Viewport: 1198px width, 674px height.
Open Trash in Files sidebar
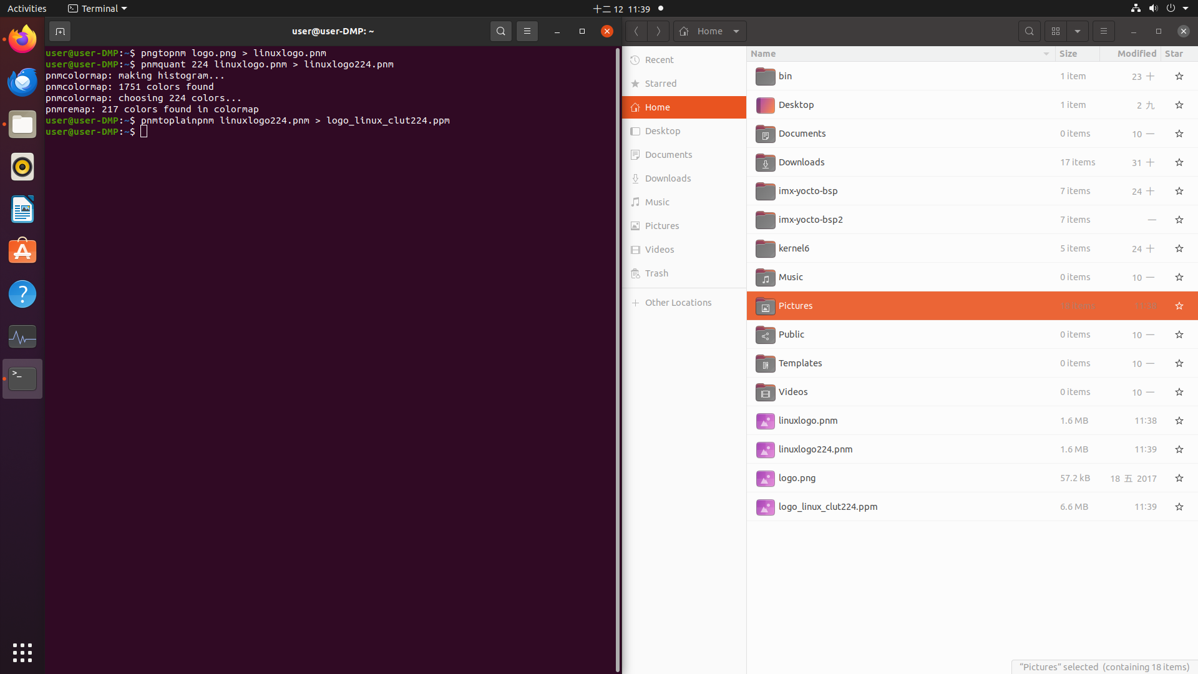coord(684,273)
